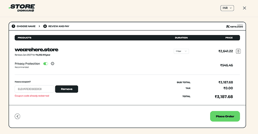This screenshot has height=134, width=258.
Task: Delete wearehere.store using the trash icon
Action: coord(238,51)
